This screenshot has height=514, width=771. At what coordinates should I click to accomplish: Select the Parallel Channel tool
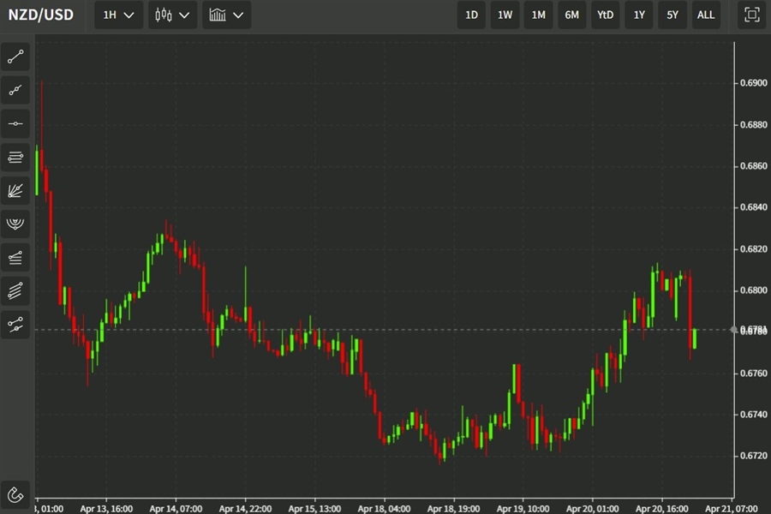15,256
